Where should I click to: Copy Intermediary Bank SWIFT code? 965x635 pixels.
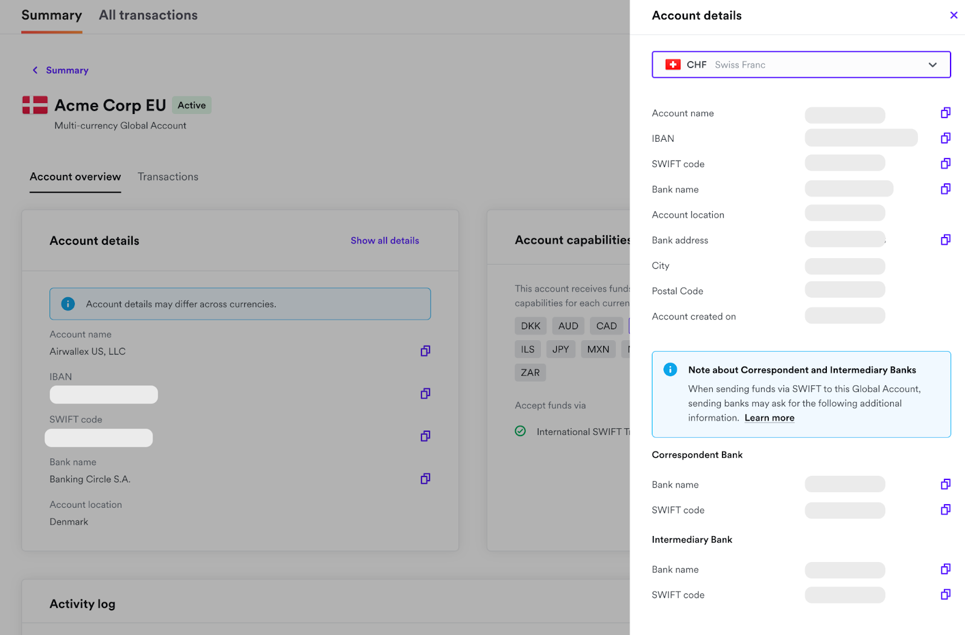[945, 595]
